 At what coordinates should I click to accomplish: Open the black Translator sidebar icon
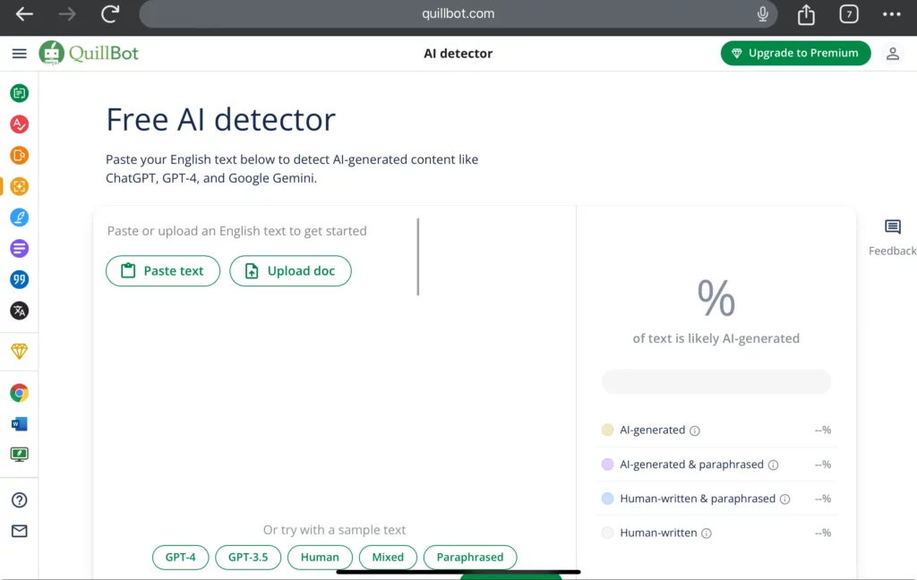coord(20,310)
